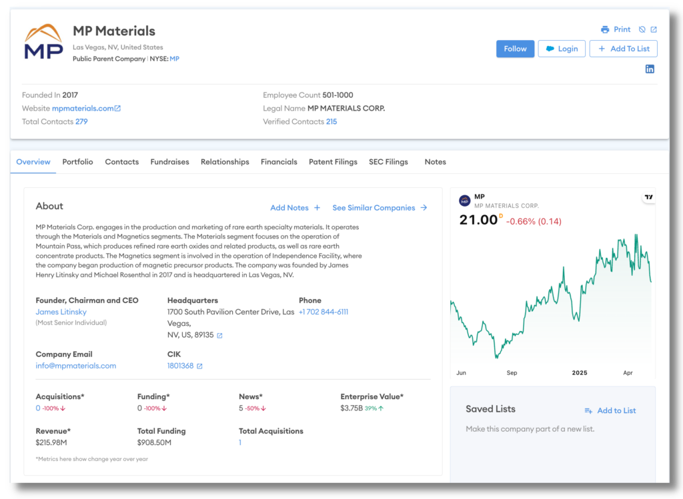The height and width of the screenshot is (499, 683).
Task: Click Total Funding value $908.50M
Action: point(154,442)
